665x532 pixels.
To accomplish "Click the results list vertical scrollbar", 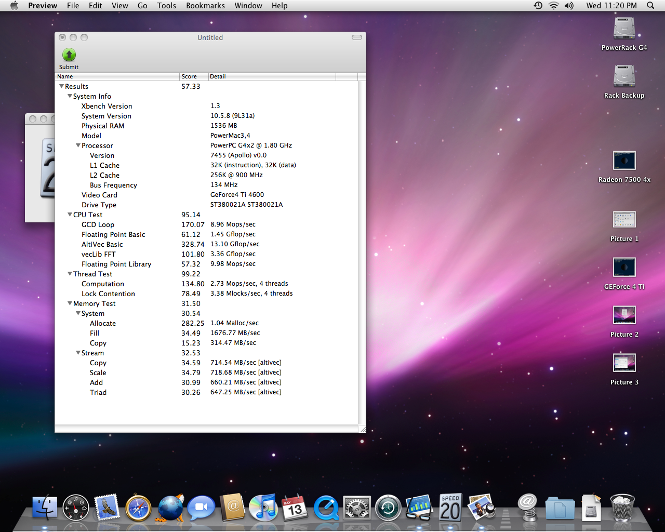I will click(x=362, y=252).
